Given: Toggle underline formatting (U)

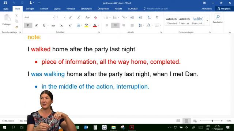Looking at the screenshot, I should 44,25.
